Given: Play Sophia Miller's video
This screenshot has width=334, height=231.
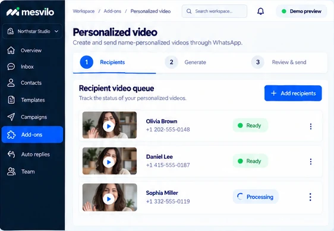Looking at the screenshot, I should pos(109,199).
